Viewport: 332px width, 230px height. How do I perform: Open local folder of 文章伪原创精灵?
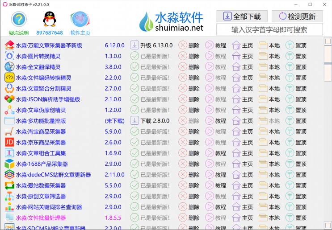(269, 110)
